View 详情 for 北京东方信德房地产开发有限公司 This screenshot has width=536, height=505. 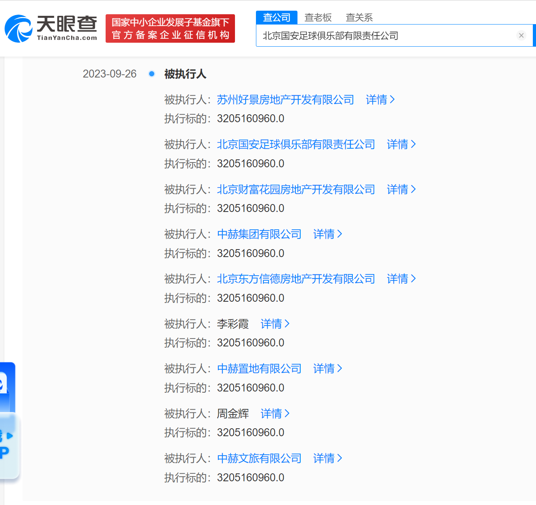[x=402, y=279]
